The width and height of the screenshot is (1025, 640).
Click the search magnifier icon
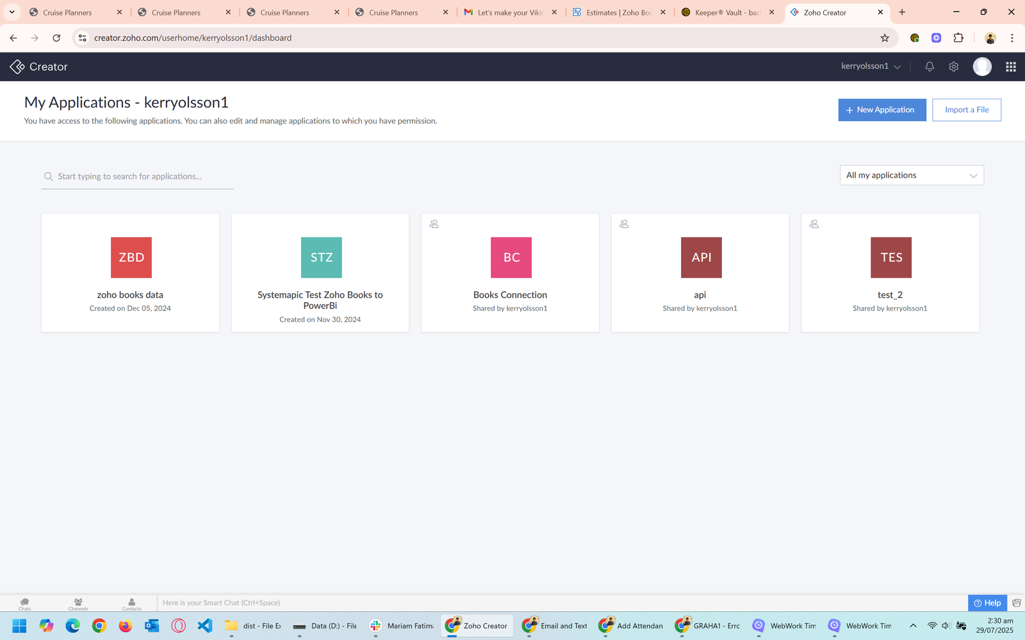click(x=48, y=177)
